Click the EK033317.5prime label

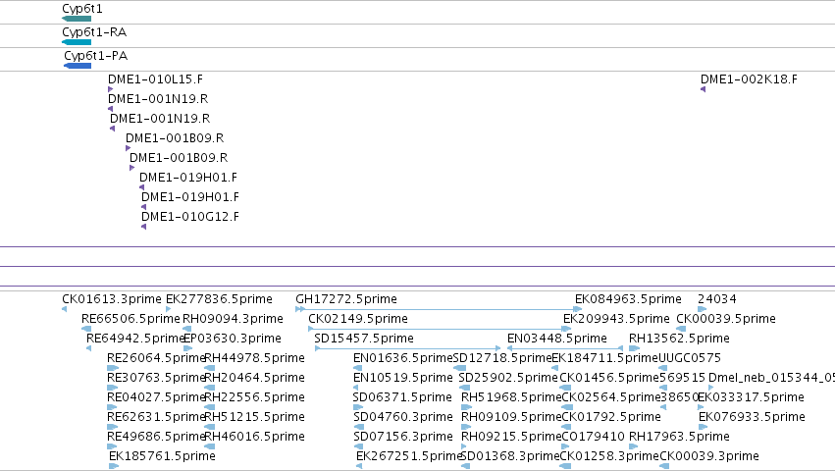point(751,397)
